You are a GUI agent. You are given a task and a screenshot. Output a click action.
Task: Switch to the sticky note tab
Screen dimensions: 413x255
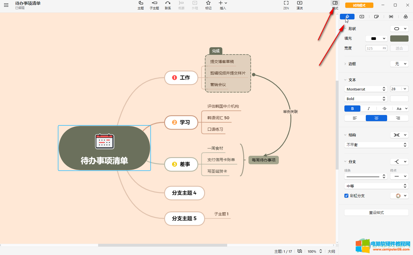(376, 17)
